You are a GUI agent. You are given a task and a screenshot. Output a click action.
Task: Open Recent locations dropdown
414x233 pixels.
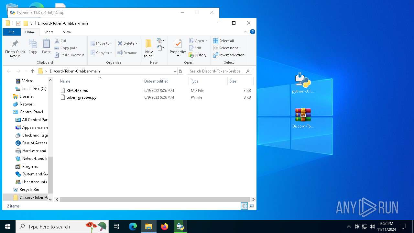[26, 72]
